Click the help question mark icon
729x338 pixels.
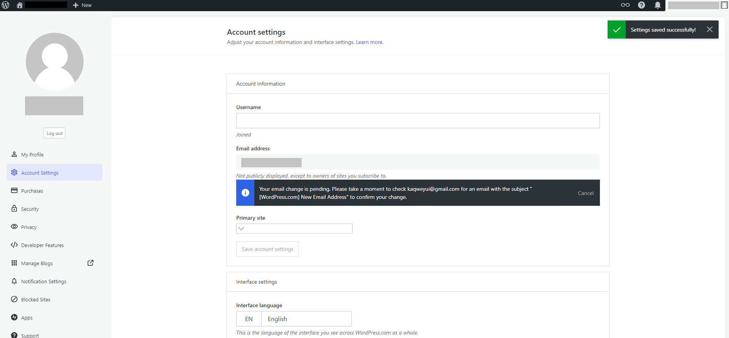[641, 5]
